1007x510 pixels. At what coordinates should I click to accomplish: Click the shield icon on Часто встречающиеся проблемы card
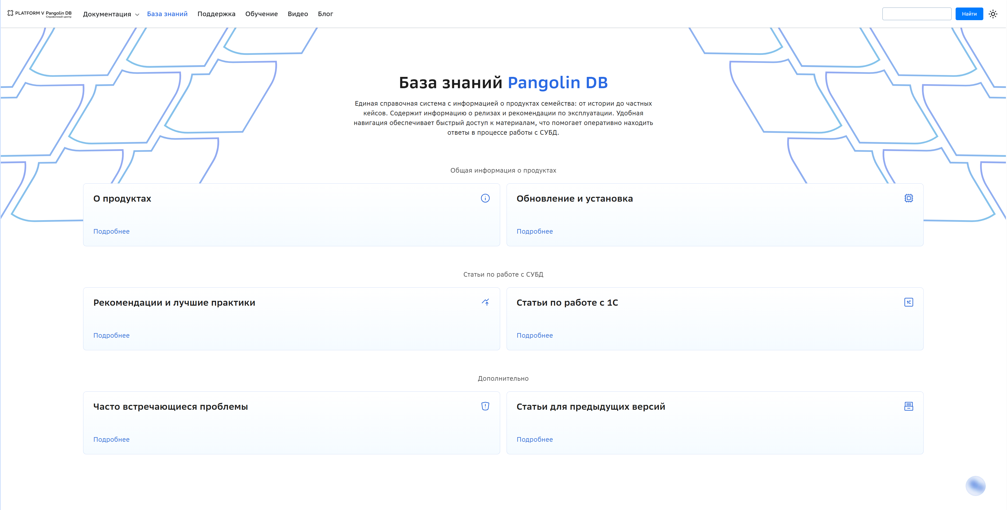[x=485, y=406]
